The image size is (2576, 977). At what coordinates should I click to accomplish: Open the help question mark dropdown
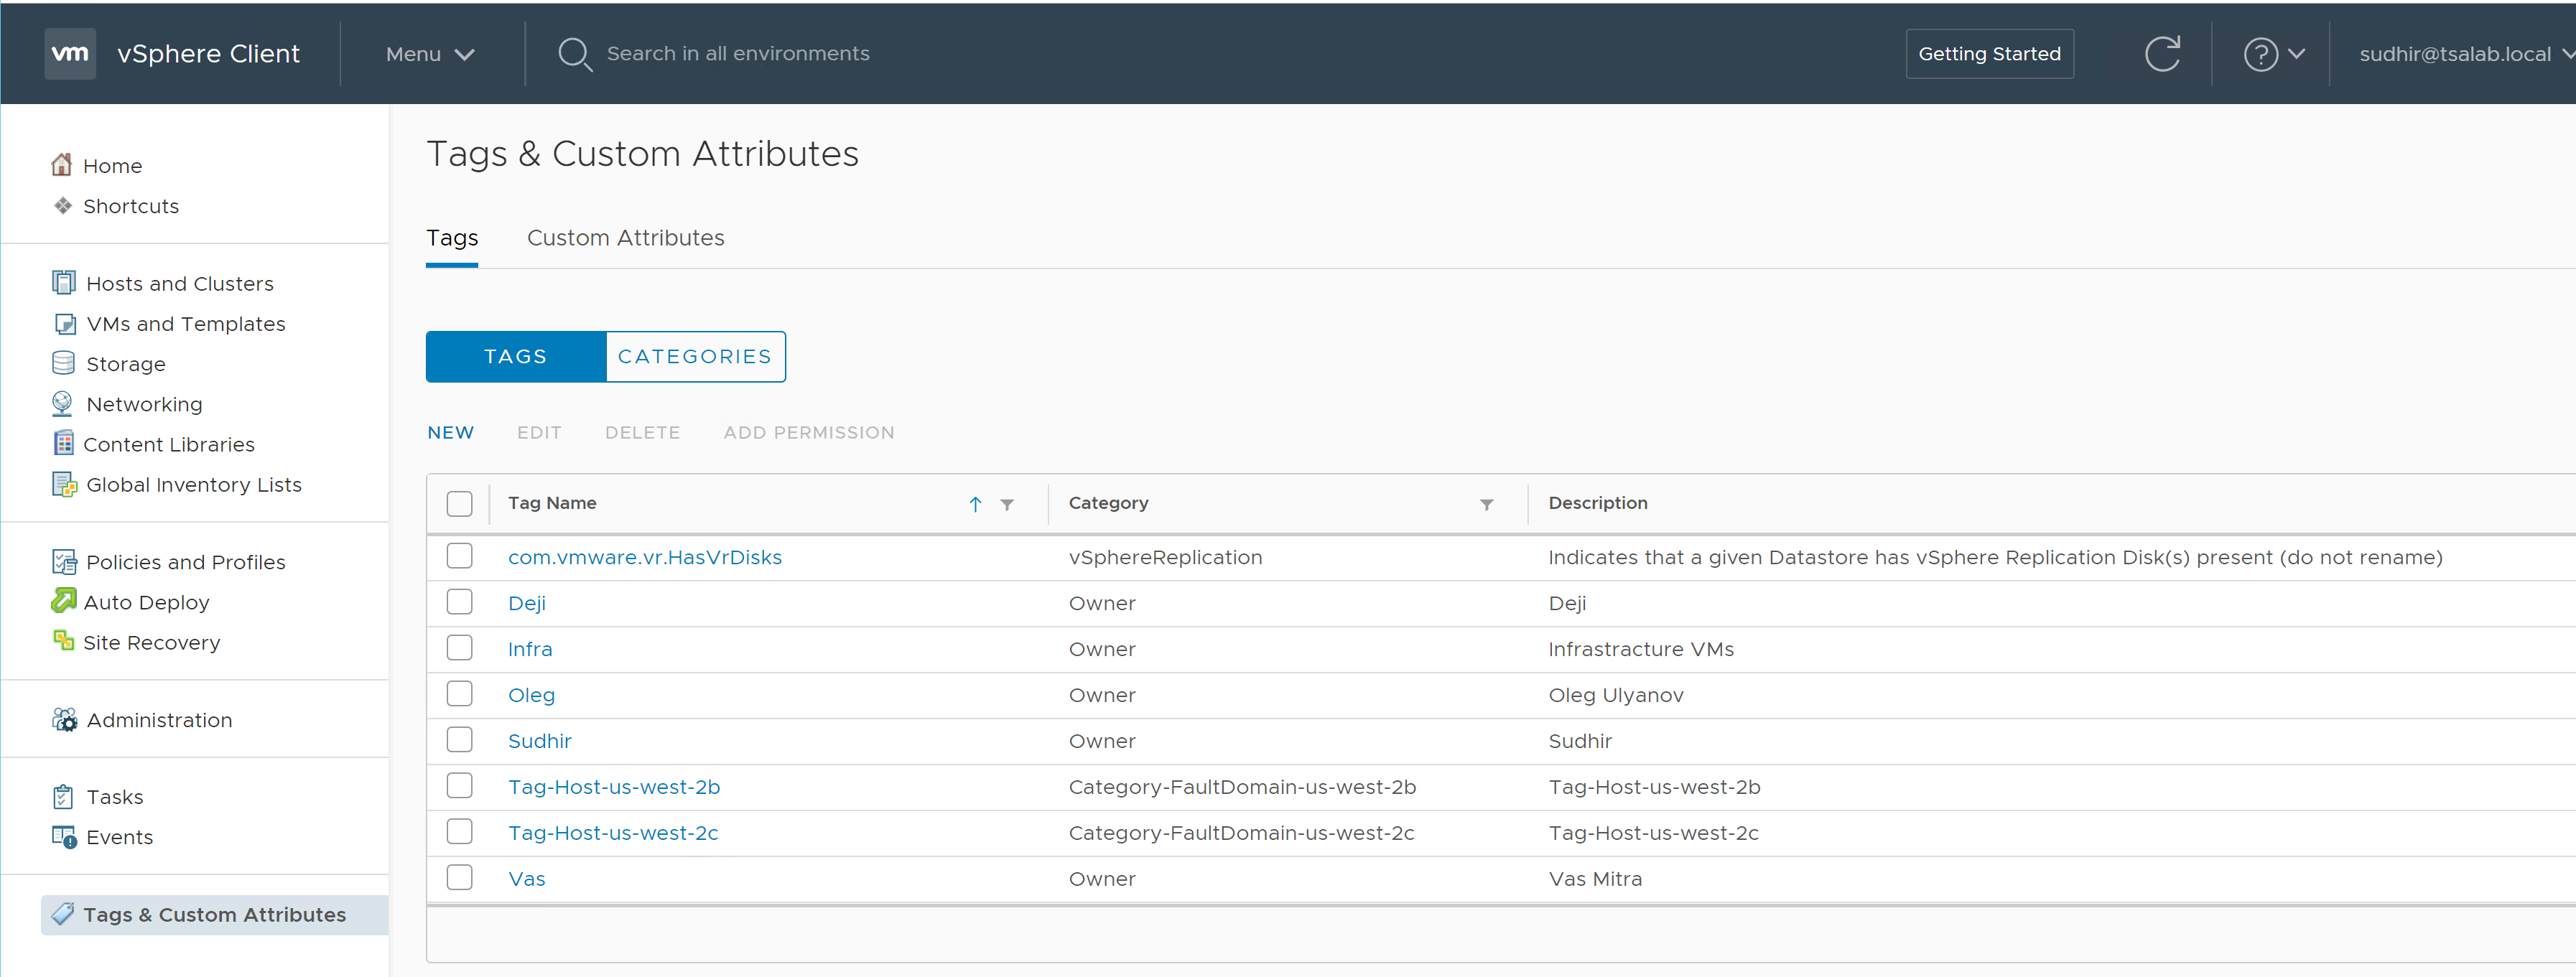coord(2273,54)
